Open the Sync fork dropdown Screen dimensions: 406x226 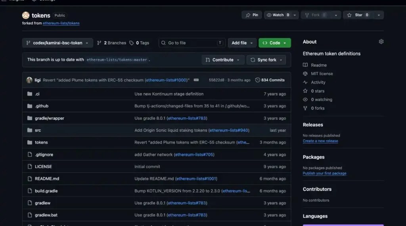(x=266, y=60)
